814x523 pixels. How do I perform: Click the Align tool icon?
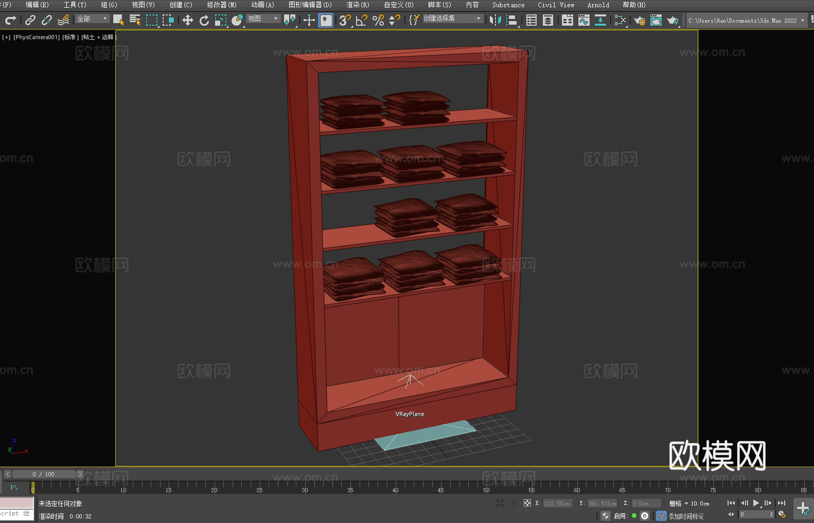tap(512, 20)
